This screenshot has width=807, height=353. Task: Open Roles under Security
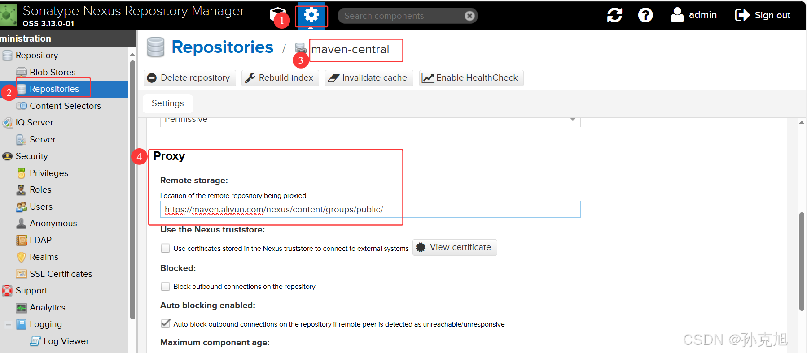tap(40, 189)
